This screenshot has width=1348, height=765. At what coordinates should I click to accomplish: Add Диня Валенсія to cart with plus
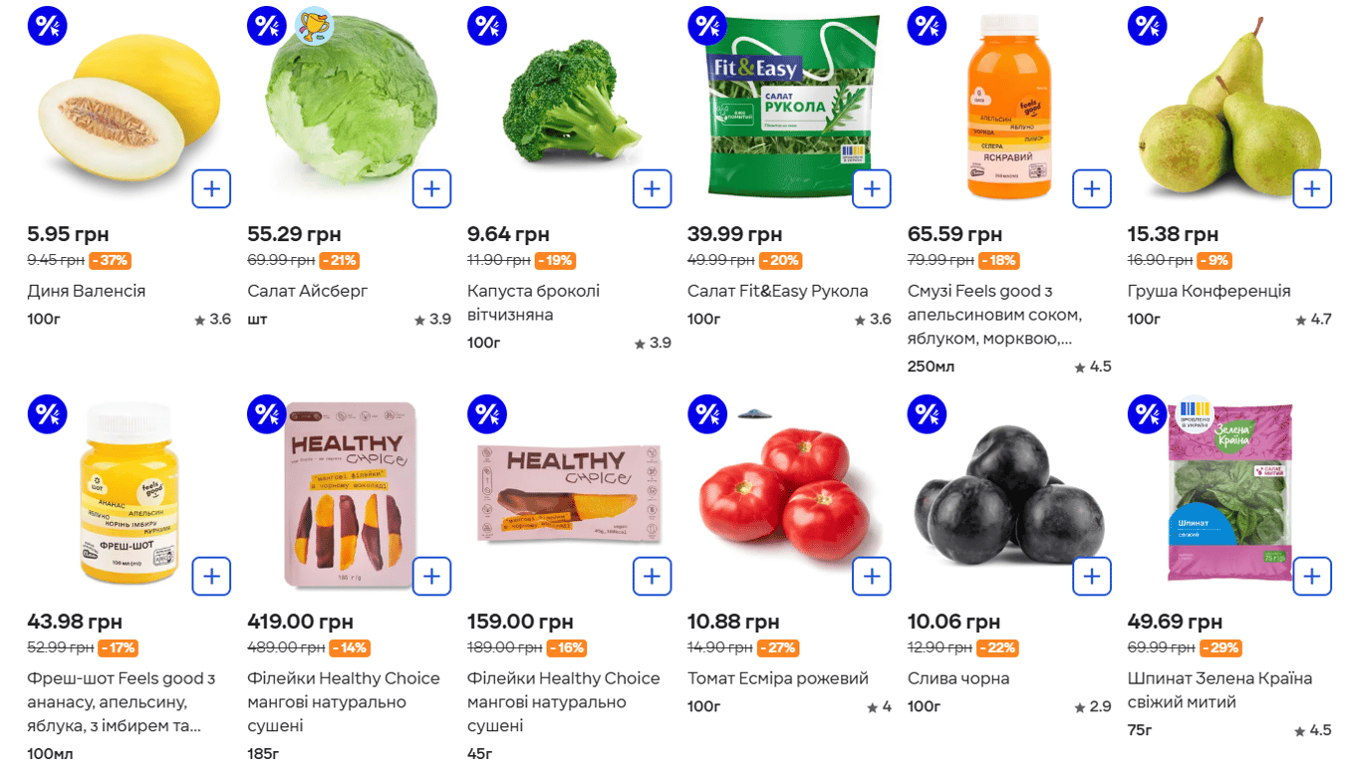211,188
